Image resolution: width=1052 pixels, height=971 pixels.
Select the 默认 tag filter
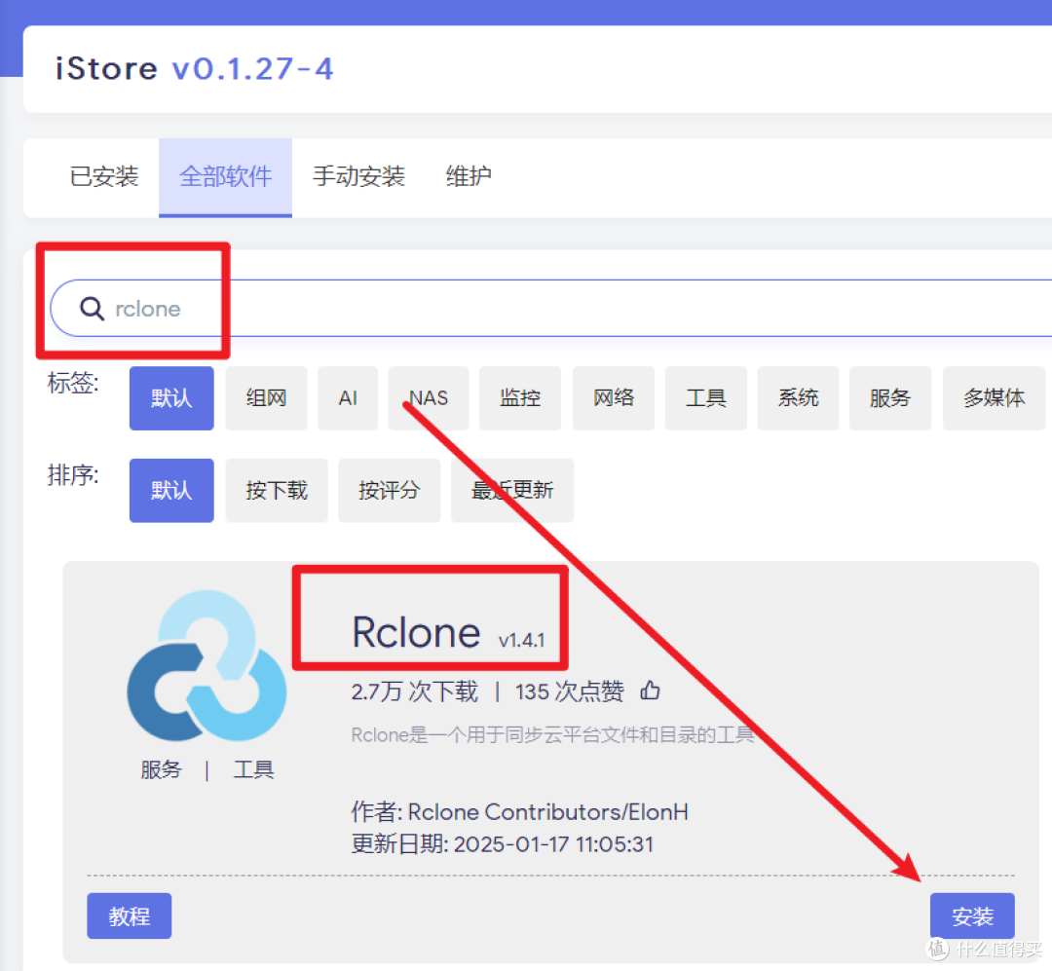(171, 398)
